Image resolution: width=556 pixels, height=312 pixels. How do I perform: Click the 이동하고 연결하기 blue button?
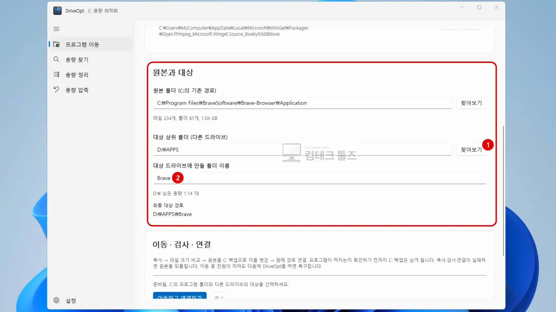pos(180,296)
